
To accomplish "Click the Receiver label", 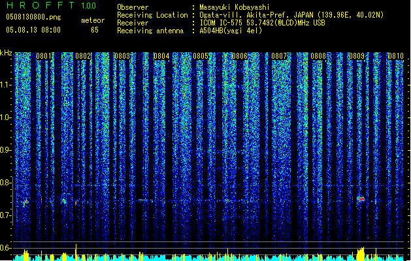I will click(x=133, y=23).
